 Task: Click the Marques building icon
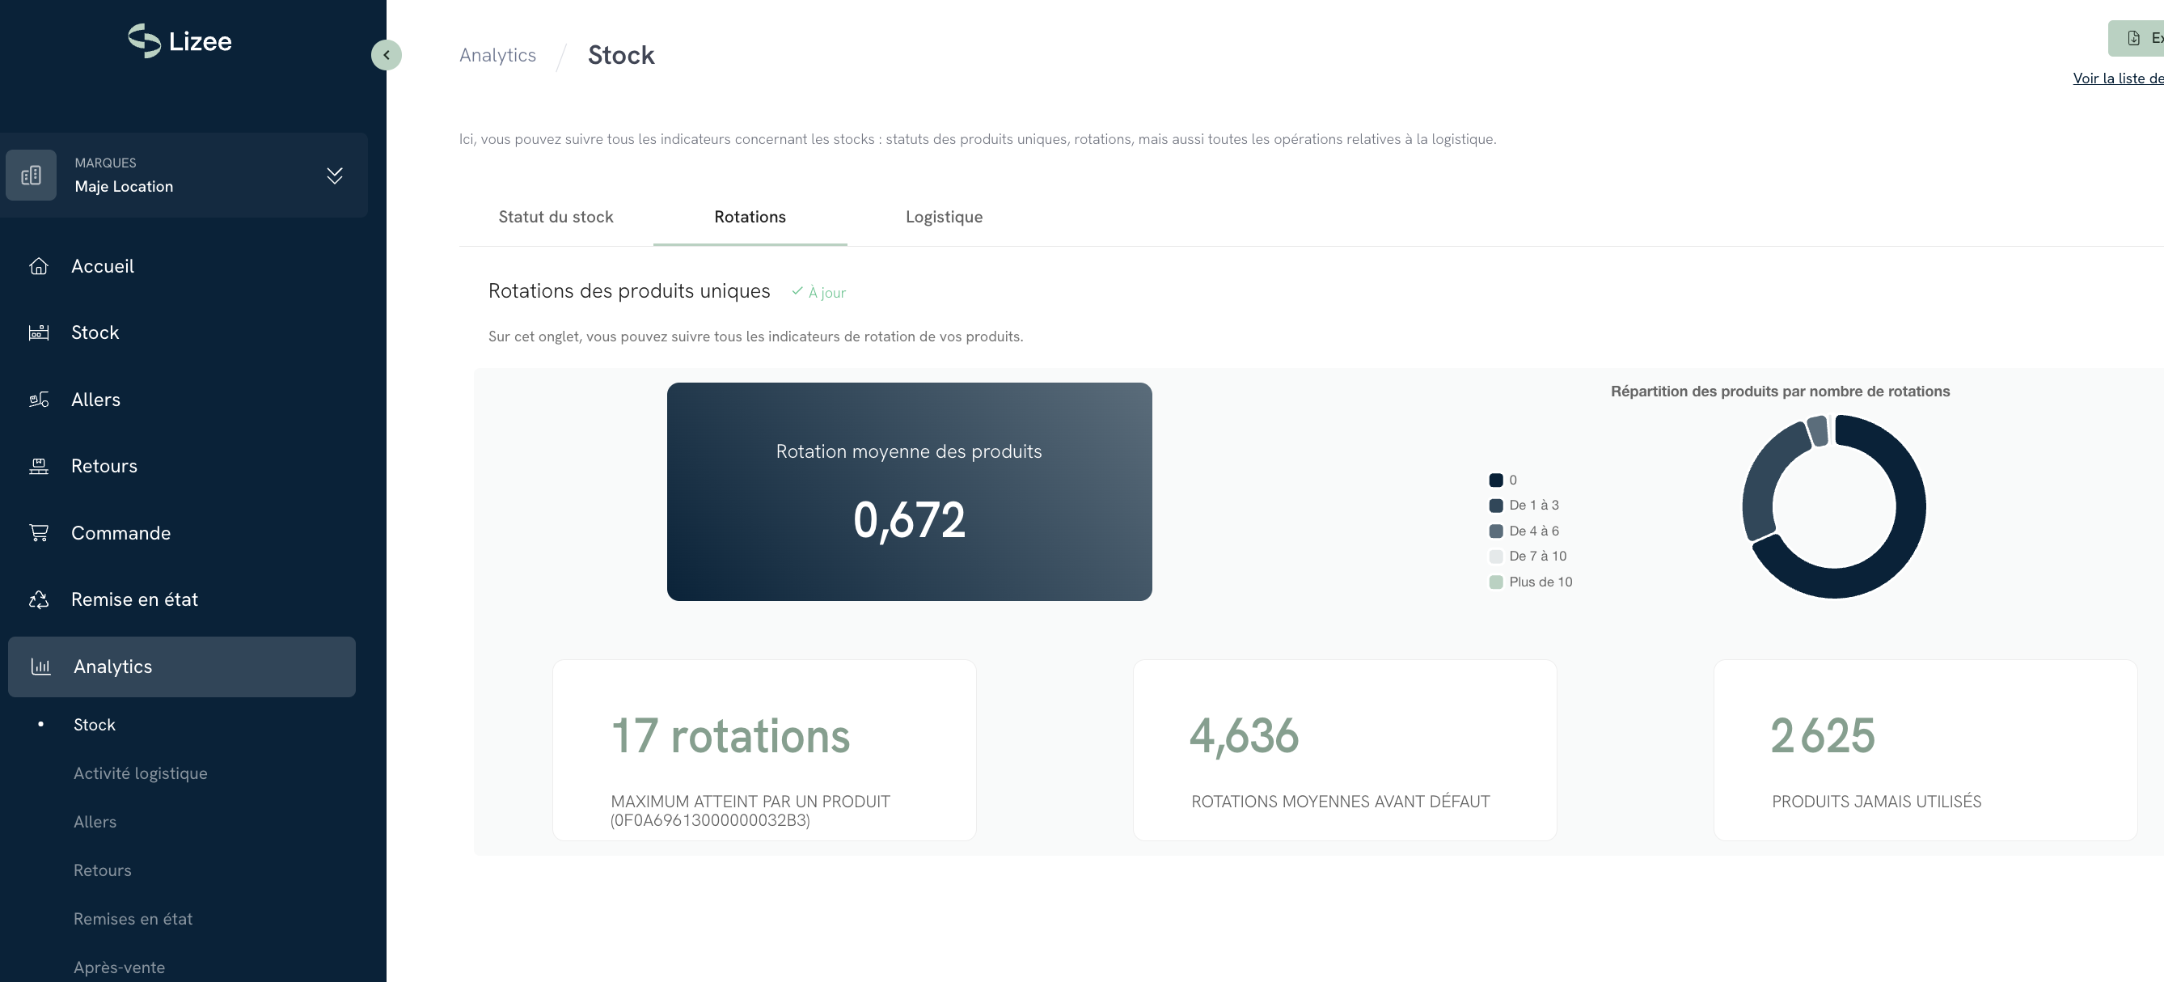(31, 176)
